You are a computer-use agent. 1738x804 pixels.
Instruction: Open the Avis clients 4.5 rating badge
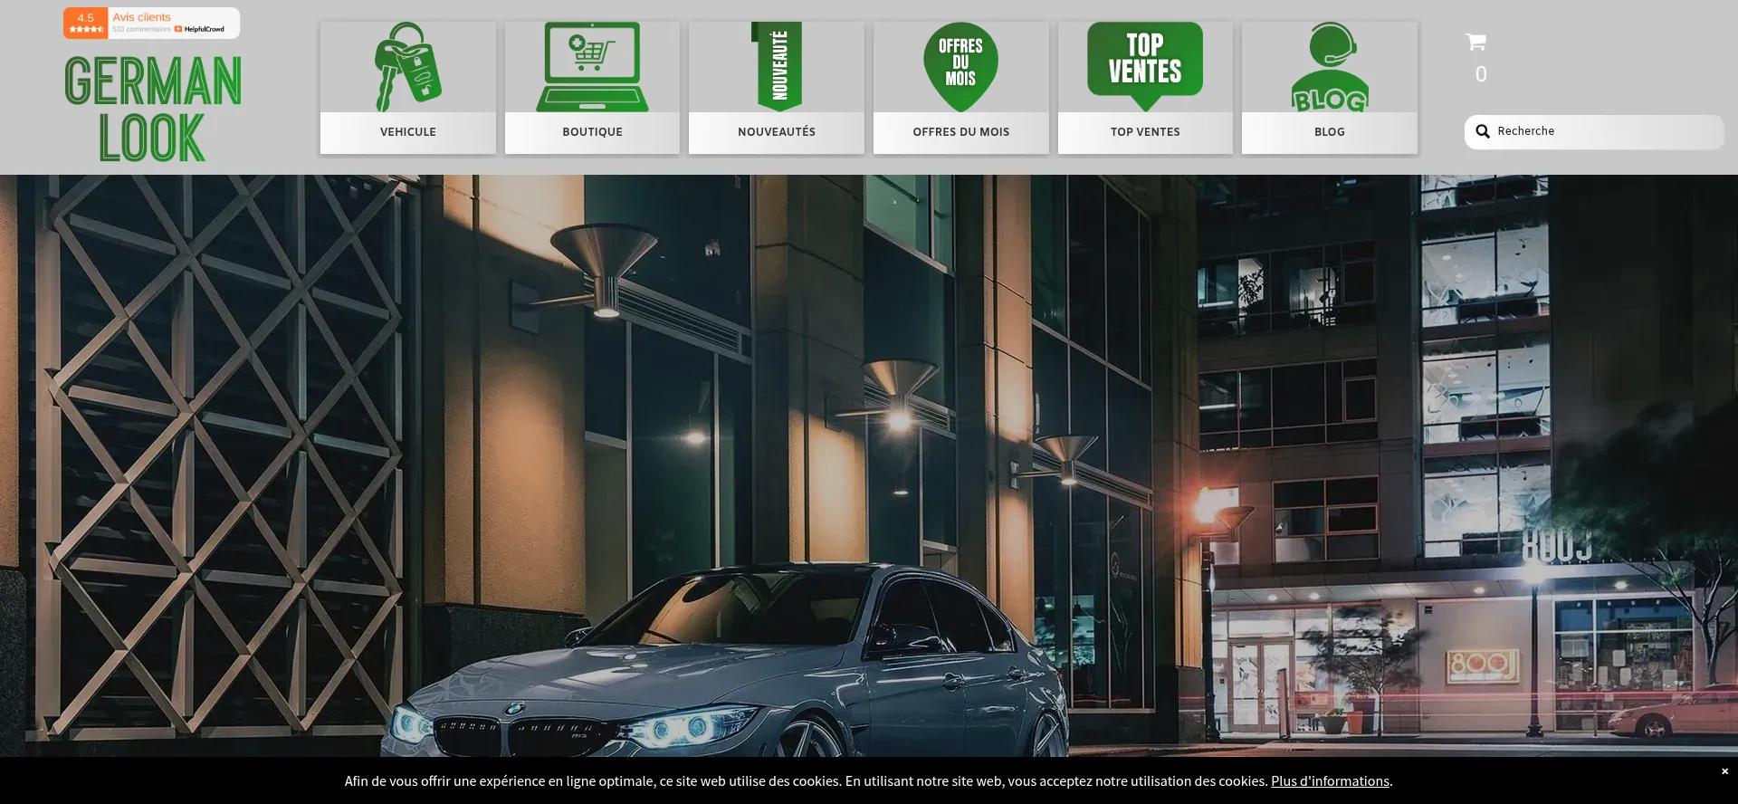pyautogui.click(x=151, y=24)
